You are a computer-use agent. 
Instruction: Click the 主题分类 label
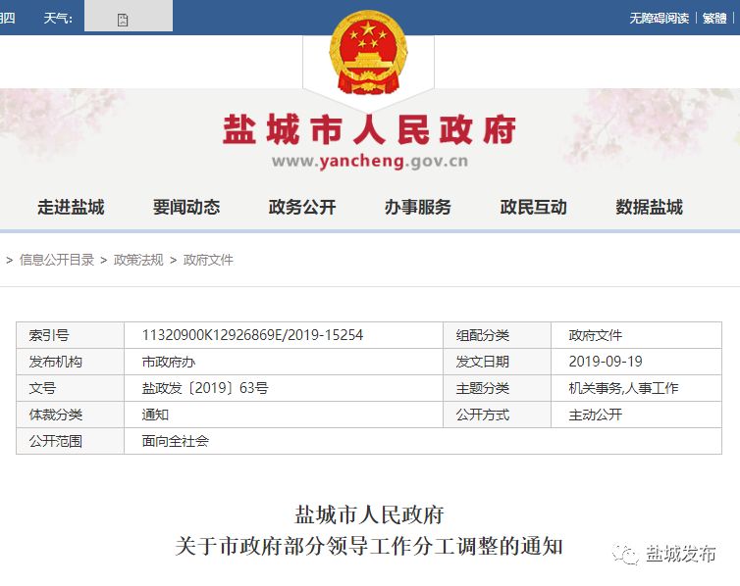pos(482,388)
